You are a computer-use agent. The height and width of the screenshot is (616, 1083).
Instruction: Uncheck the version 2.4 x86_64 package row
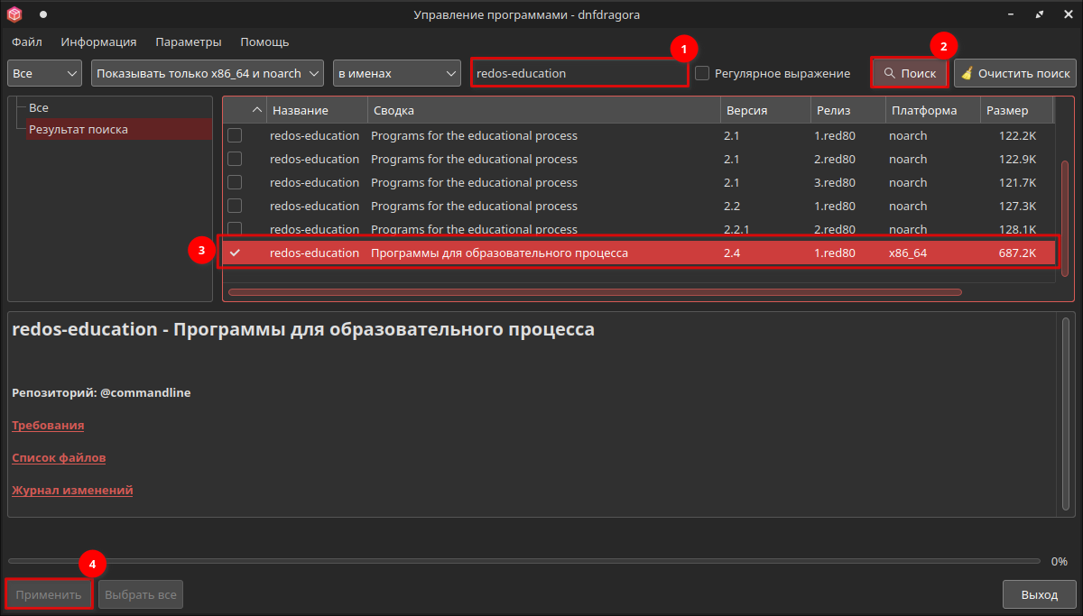click(x=235, y=253)
